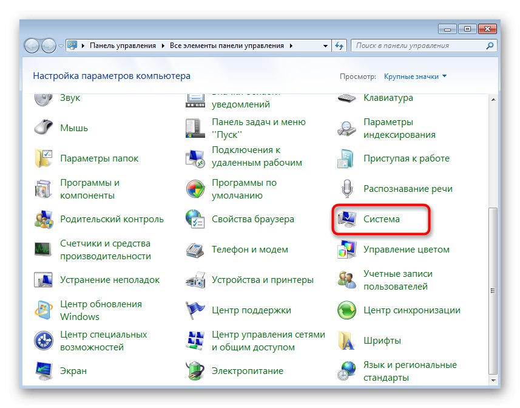Open the Шрифты folder
This screenshot has width=520, height=408.
tap(382, 341)
